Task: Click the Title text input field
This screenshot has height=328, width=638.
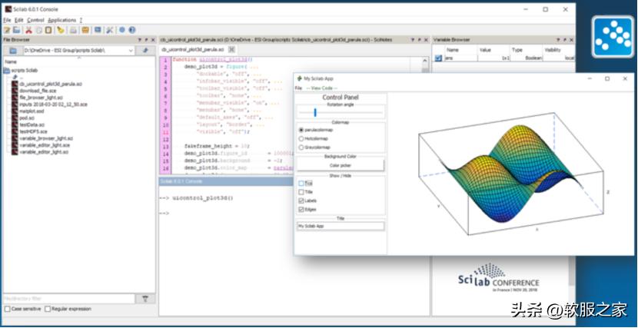Action: pos(341,226)
